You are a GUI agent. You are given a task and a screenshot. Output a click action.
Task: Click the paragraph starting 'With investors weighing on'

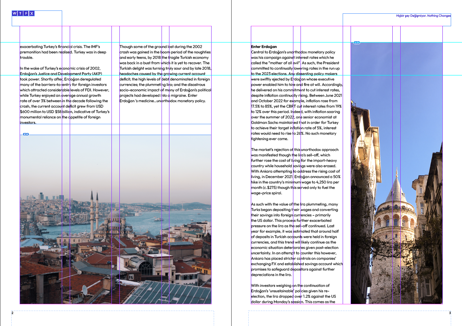[293, 293]
